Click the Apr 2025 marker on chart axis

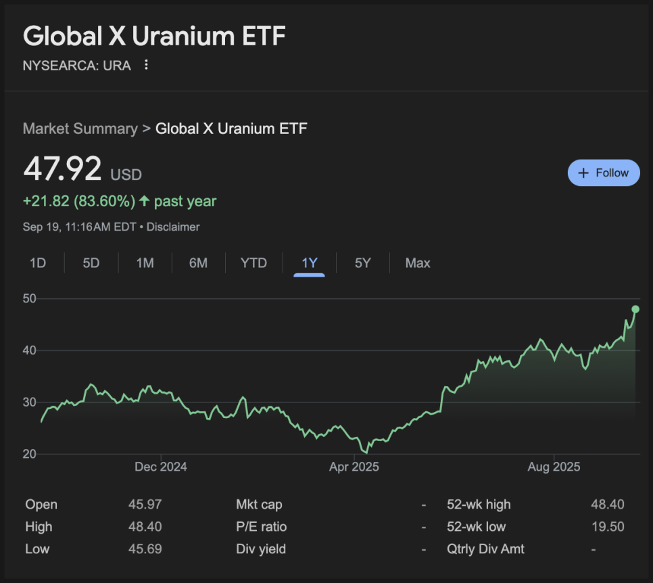click(354, 467)
